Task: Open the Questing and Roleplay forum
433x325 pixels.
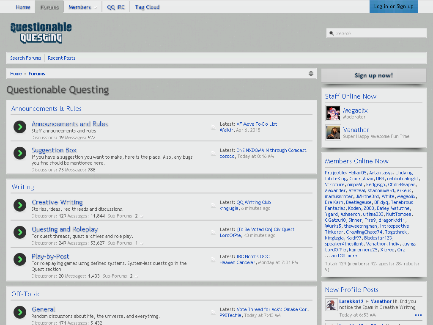Action: tap(65, 229)
